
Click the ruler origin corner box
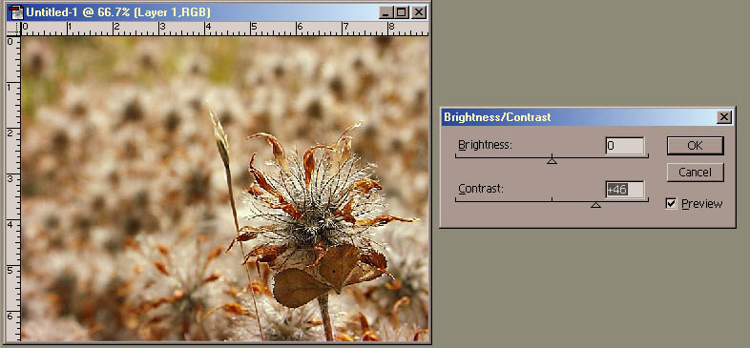pyautogui.click(x=14, y=29)
